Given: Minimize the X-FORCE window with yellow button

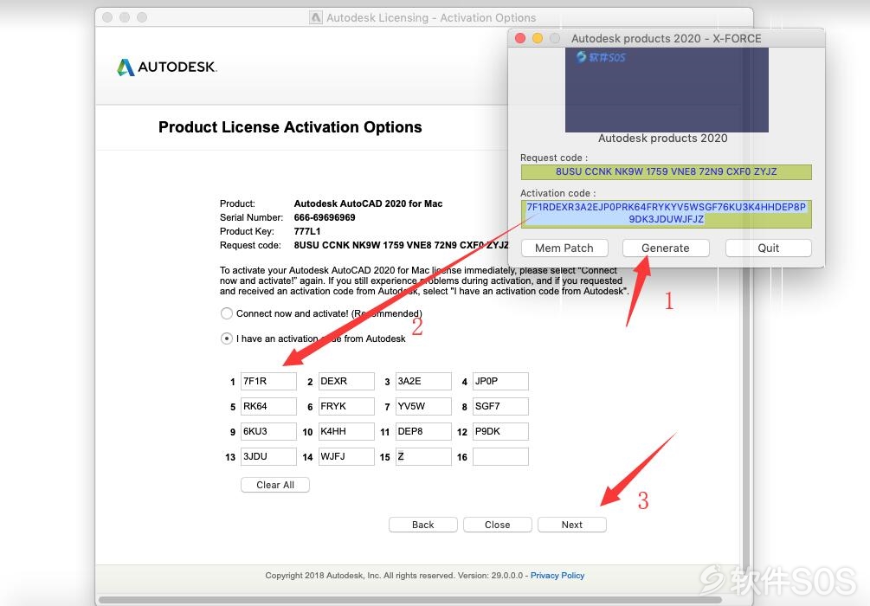Looking at the screenshot, I should (537, 38).
